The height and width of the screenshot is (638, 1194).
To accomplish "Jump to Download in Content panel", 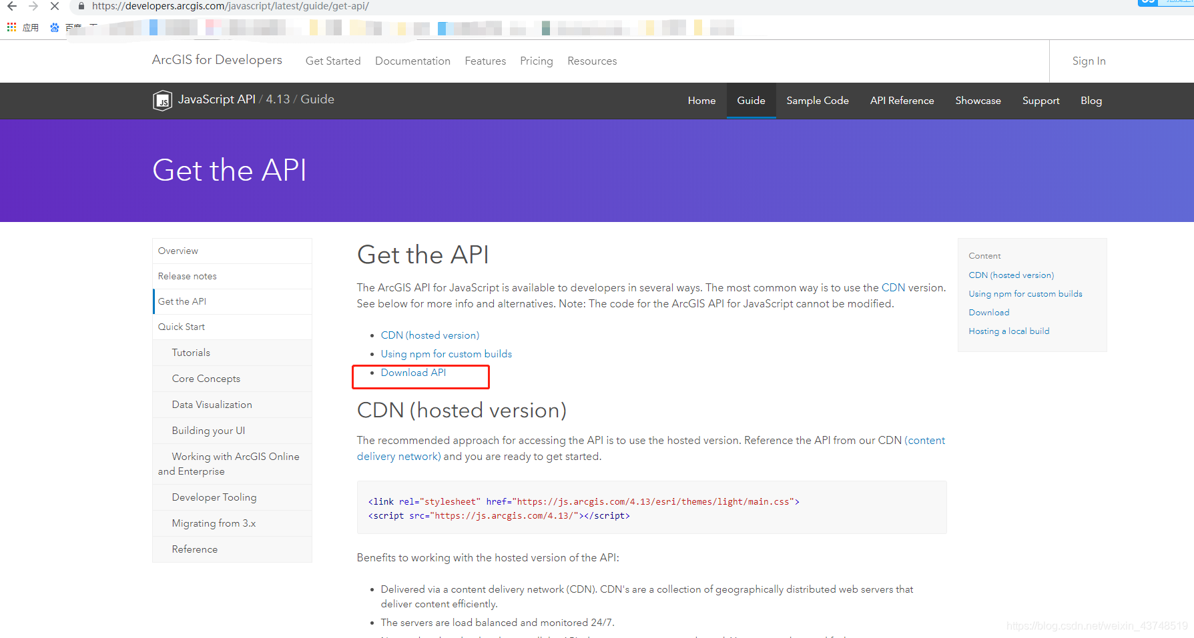I will point(989,313).
